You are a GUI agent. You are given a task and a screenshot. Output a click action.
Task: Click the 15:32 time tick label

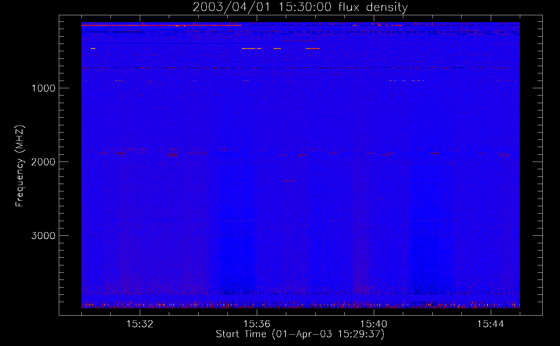140,324
